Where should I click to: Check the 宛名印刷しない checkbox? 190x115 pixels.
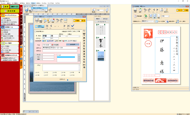coord(36,32)
